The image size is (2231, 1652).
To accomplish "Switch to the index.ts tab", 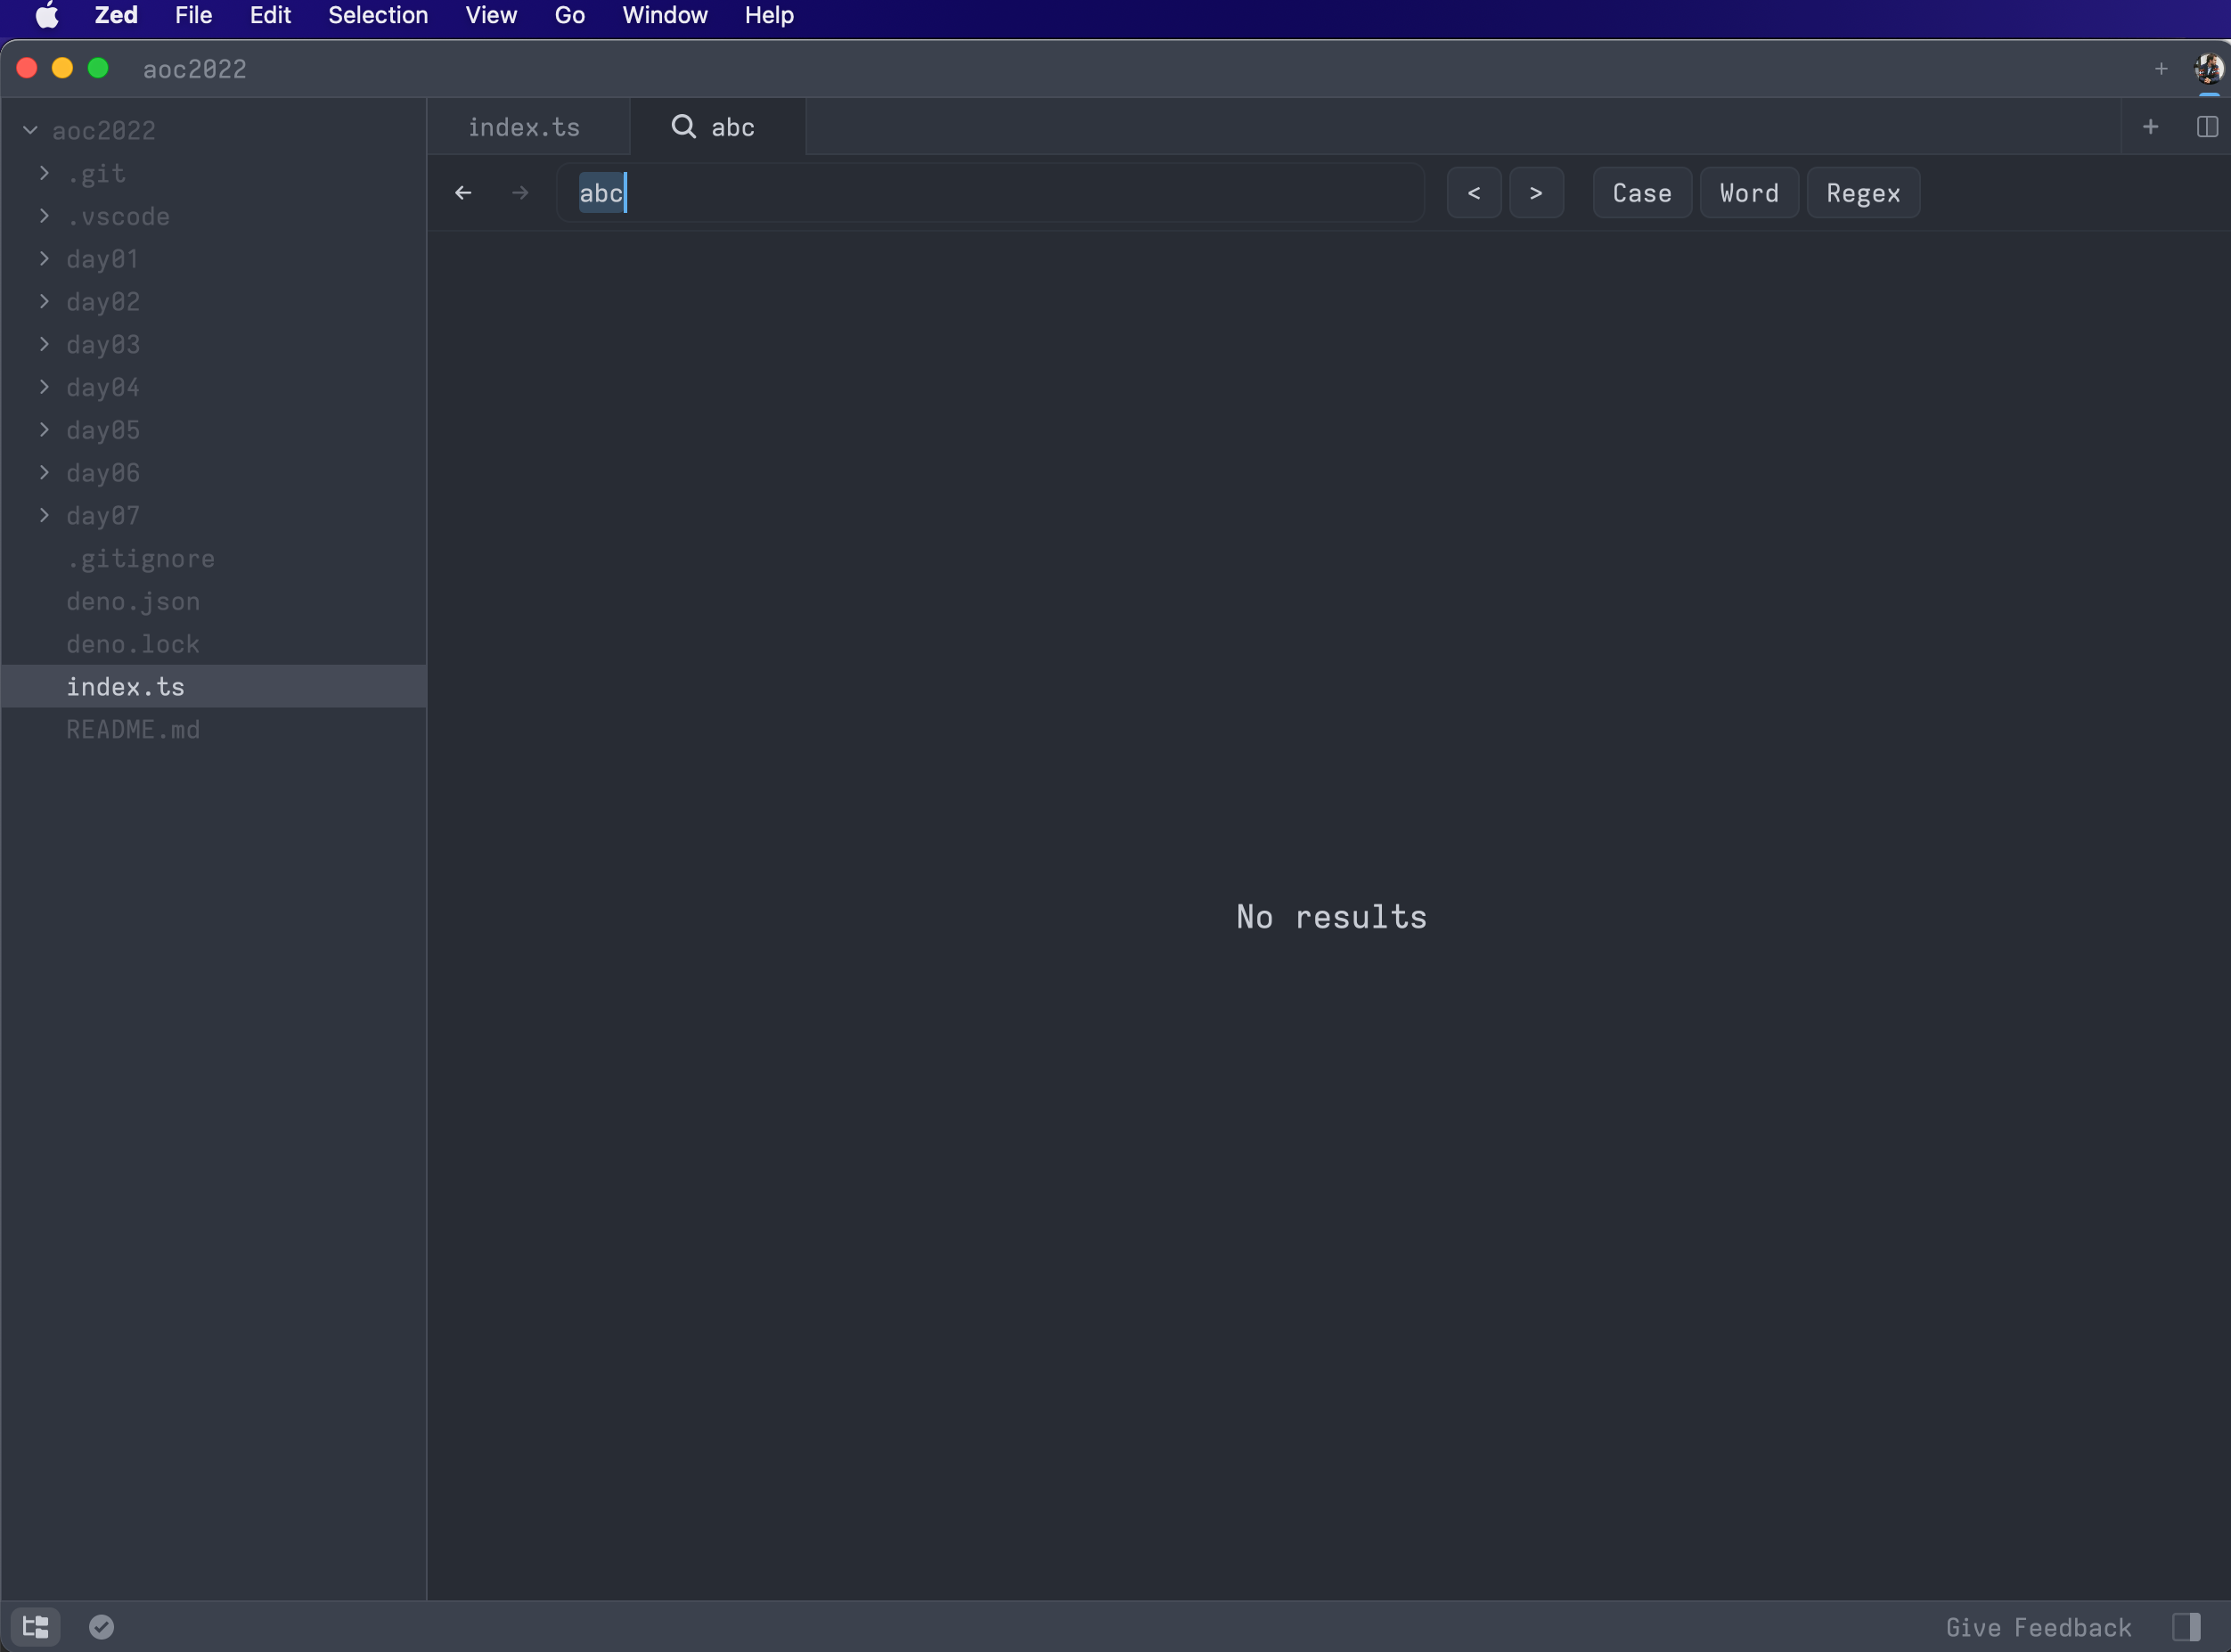I will (524, 127).
